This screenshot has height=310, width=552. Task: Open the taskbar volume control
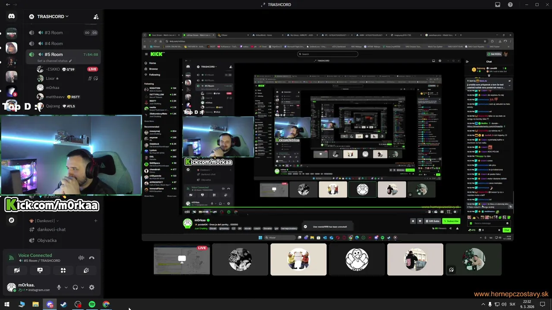[504, 304]
